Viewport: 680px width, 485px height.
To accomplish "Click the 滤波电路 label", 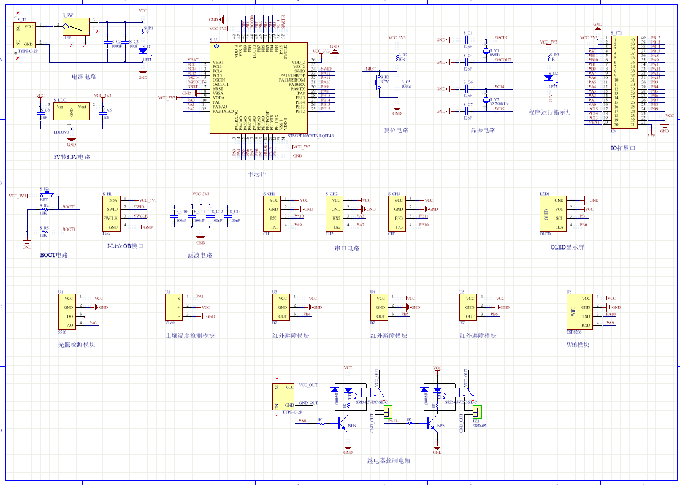I will pos(200,255).
